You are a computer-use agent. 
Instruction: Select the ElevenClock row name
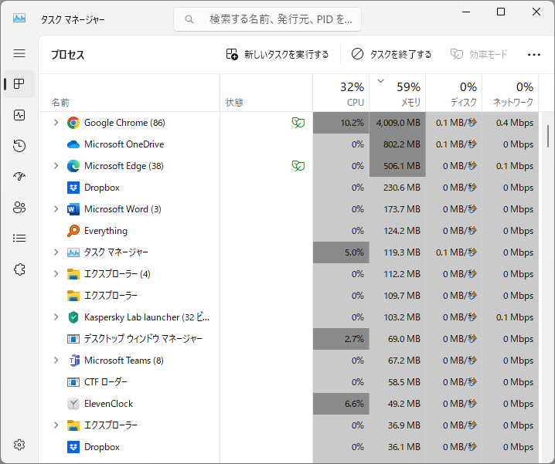pyautogui.click(x=109, y=404)
